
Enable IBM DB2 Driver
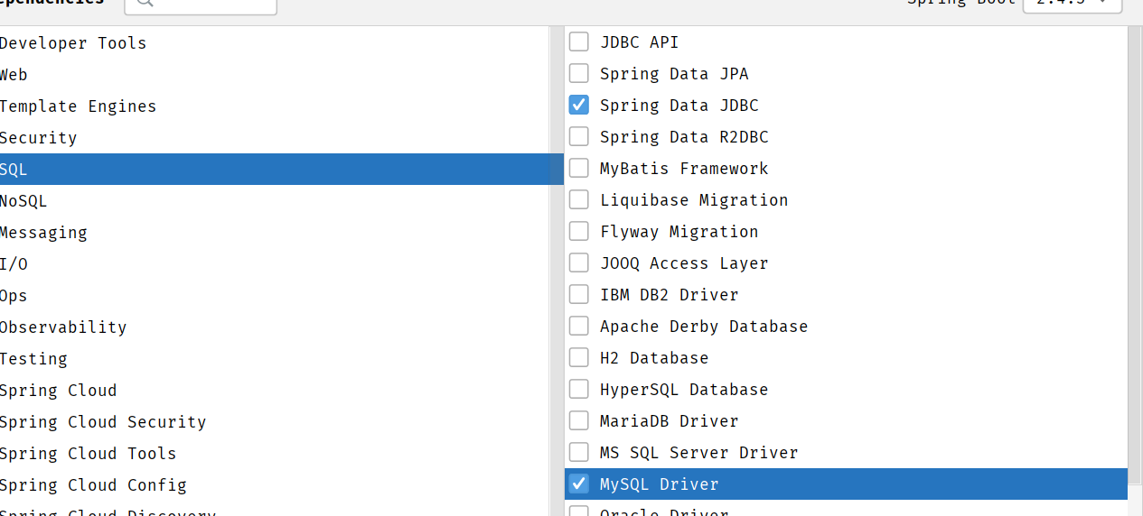[x=579, y=294]
